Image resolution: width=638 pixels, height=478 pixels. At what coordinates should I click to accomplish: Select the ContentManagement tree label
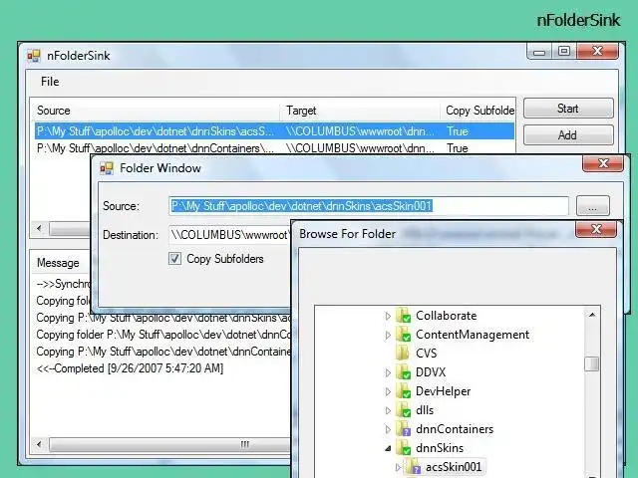473,335
